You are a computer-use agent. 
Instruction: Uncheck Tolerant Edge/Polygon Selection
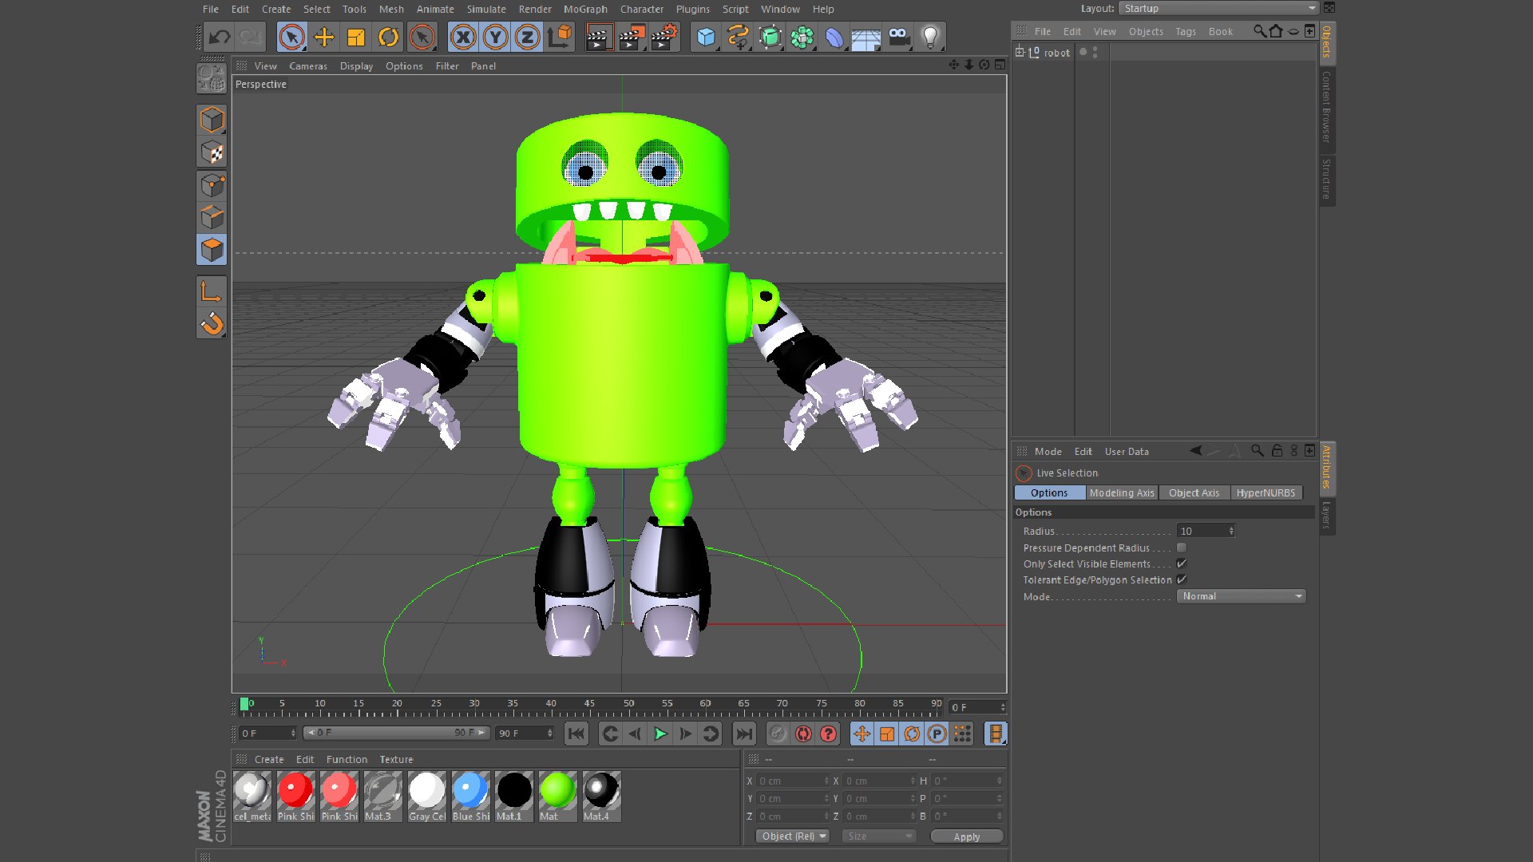coord(1182,579)
